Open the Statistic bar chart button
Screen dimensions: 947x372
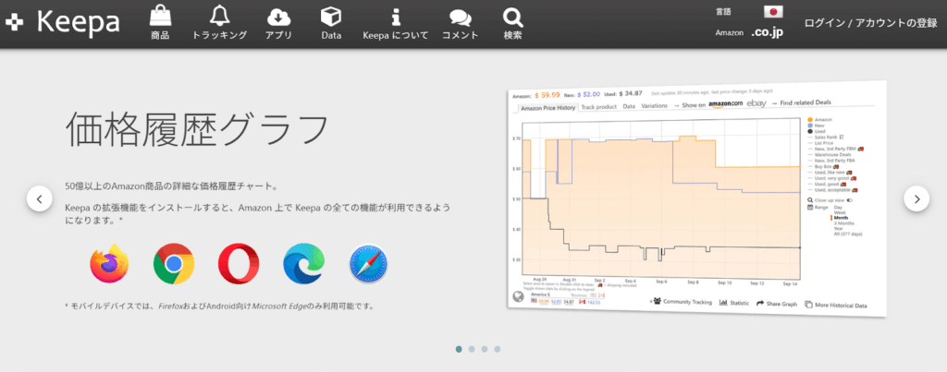(734, 303)
